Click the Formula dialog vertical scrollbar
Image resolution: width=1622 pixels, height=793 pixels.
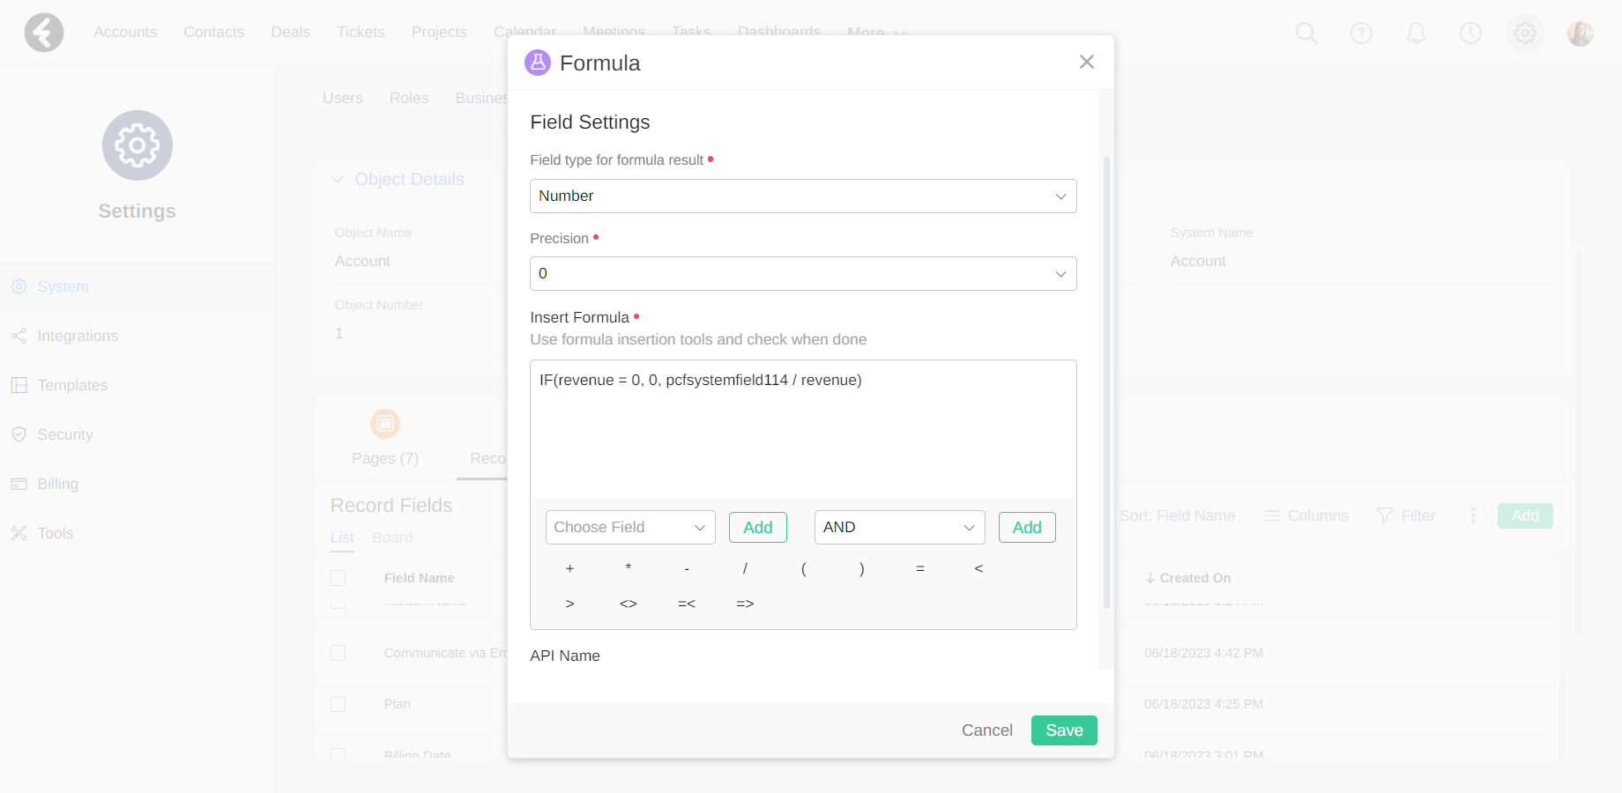pos(1106,382)
